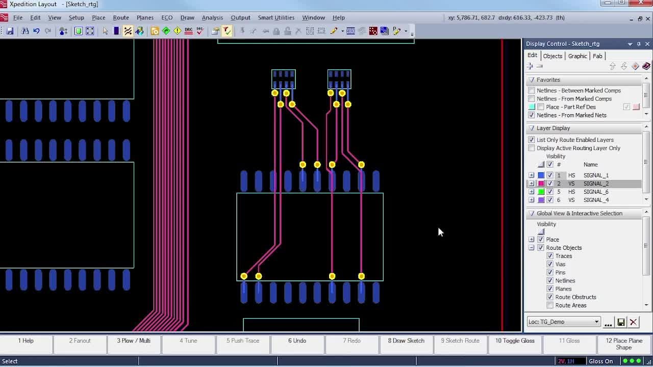Click the Undo arrow in the toolbar
Image resolution: width=653 pixels, height=367 pixels.
[x=36, y=31]
